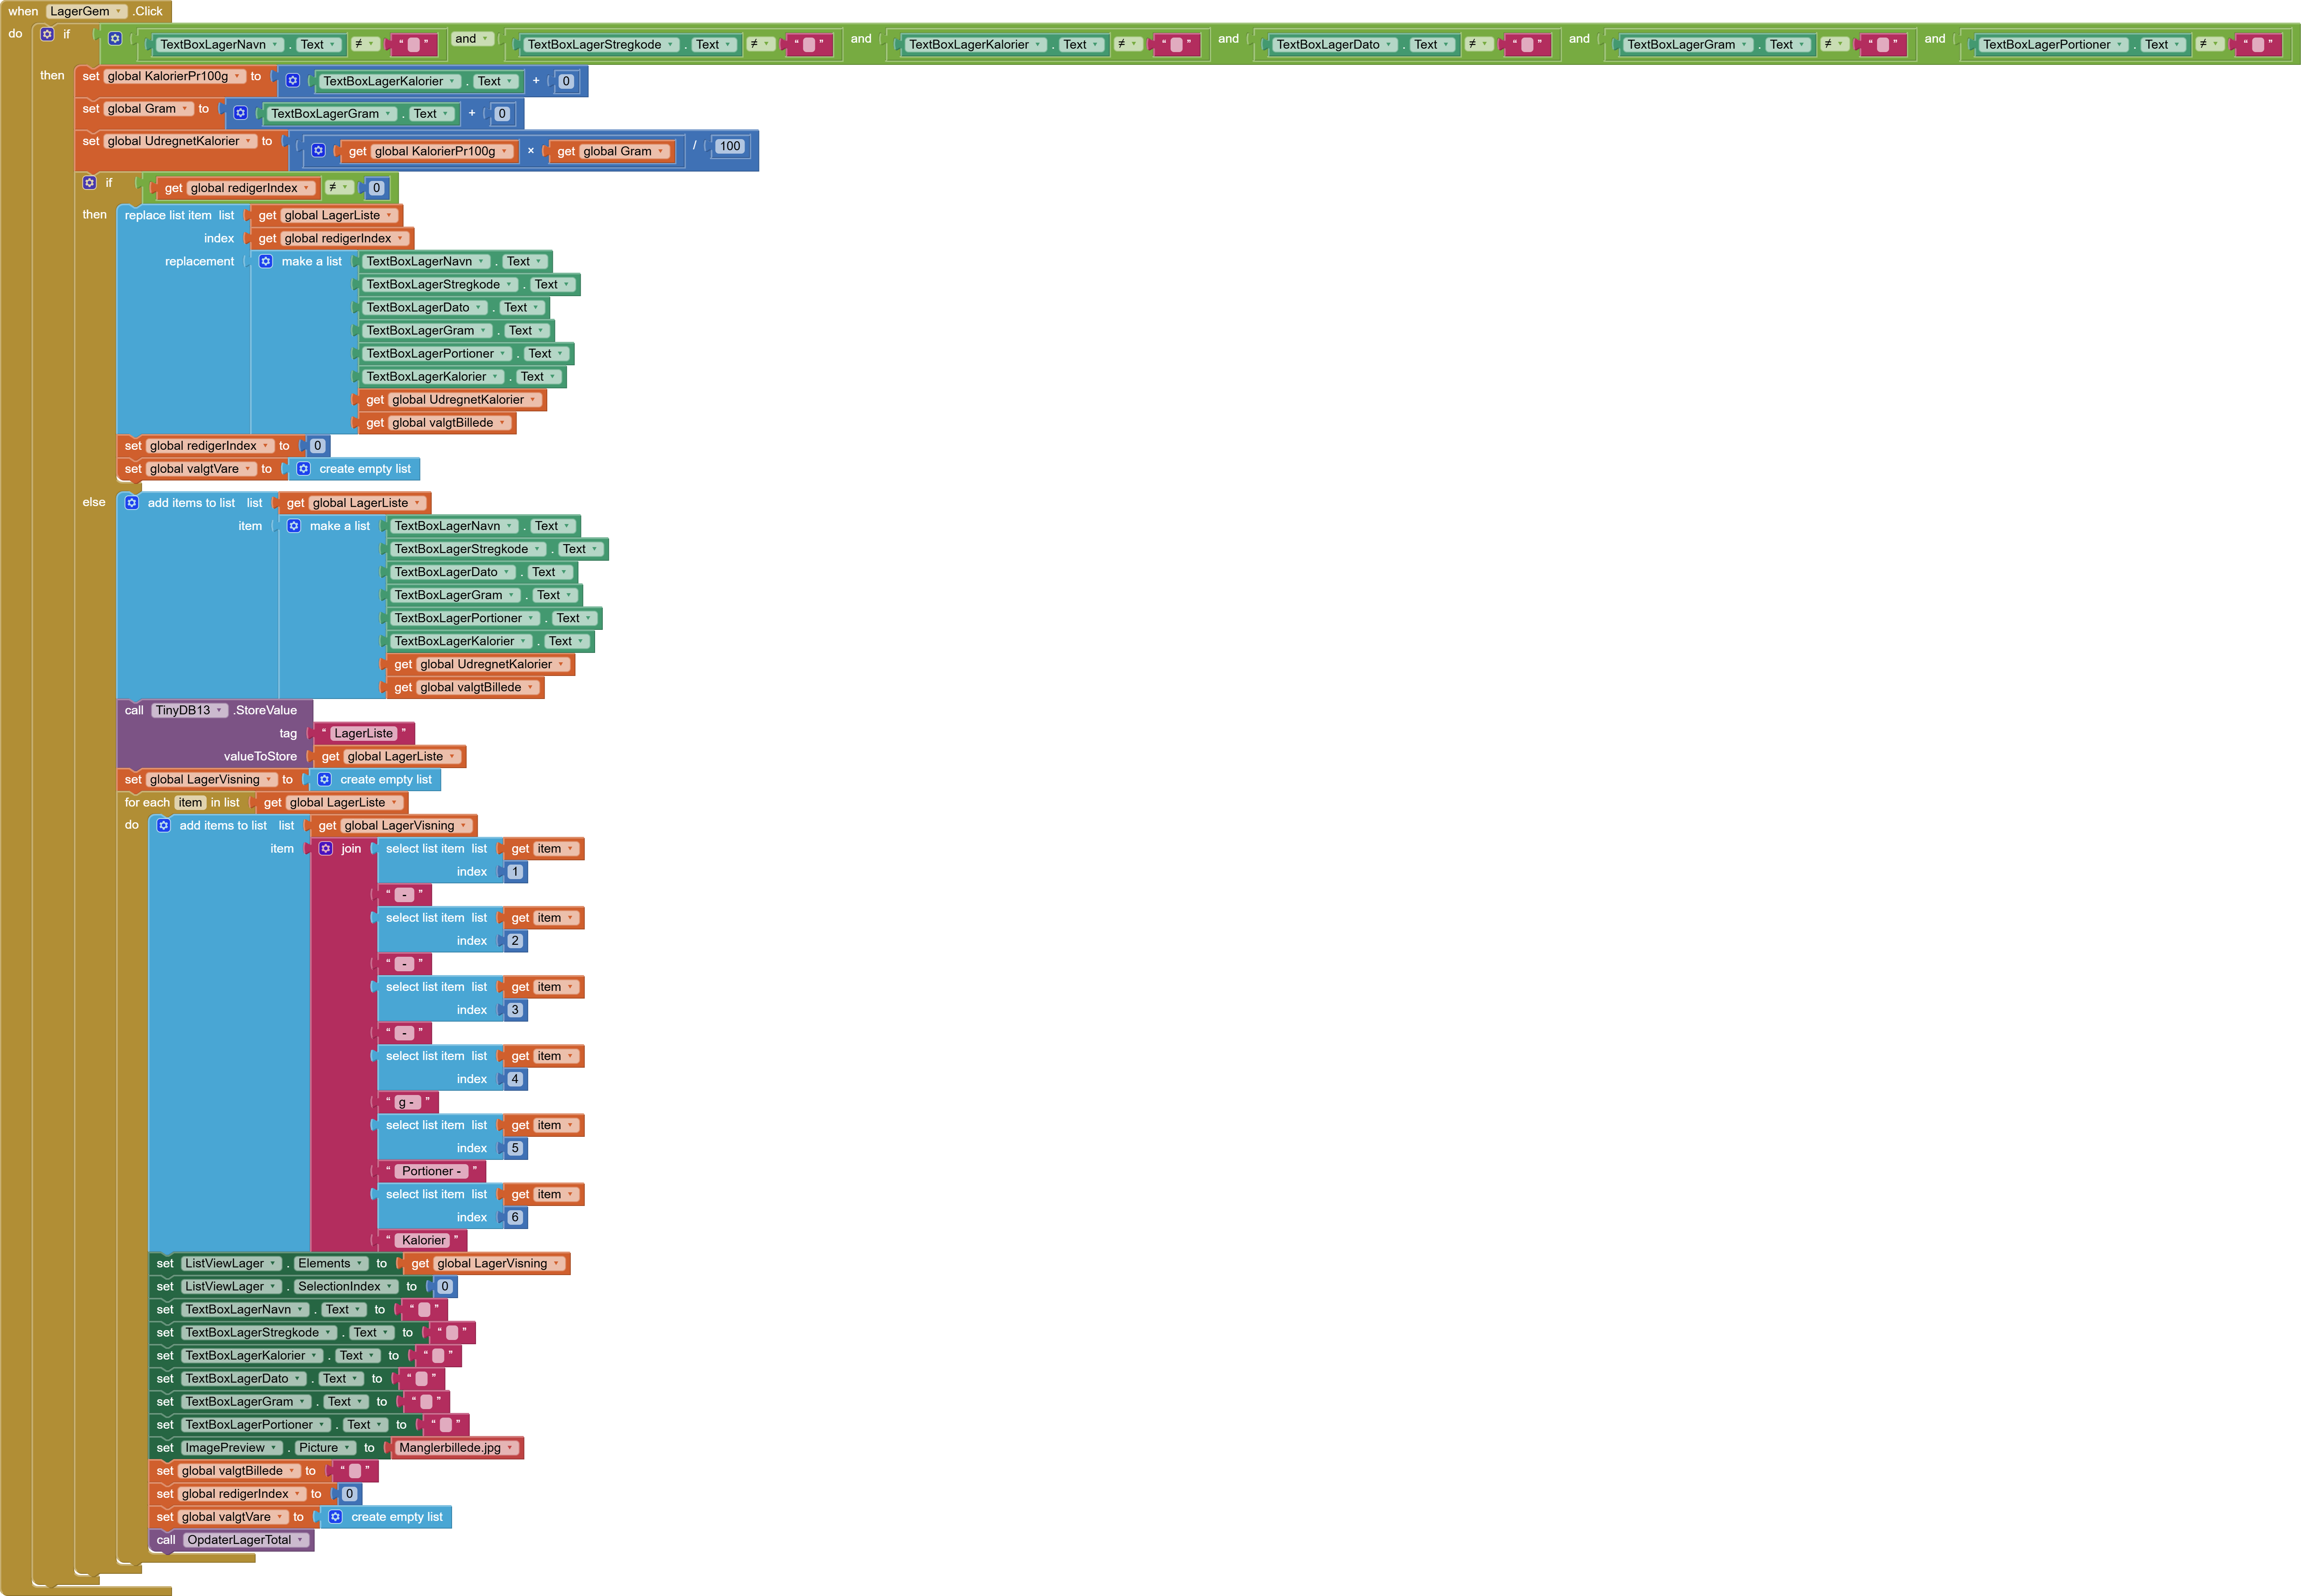Open the gear on the global Gram addition block

(x=240, y=113)
